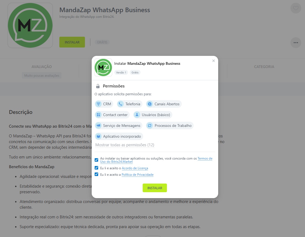Click the Processos de Trabalho cycle icon
This screenshot has height=237, width=305.
coord(150,126)
